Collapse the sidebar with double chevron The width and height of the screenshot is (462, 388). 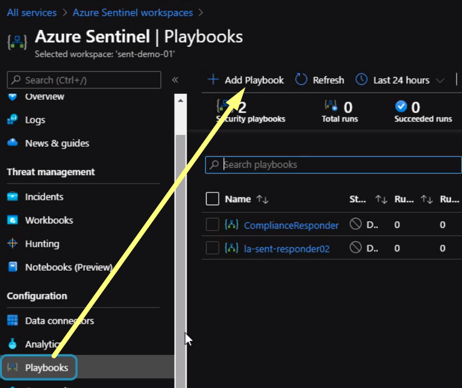(x=175, y=80)
